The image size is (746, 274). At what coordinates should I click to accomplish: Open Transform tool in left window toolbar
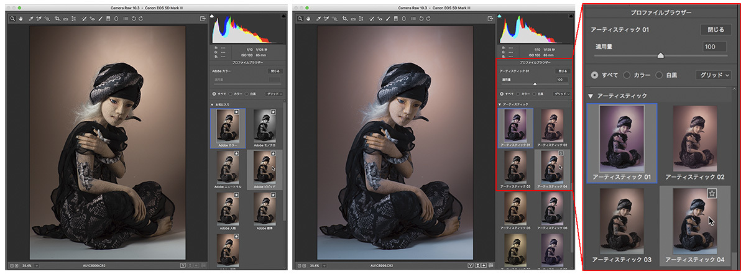(x=73, y=19)
